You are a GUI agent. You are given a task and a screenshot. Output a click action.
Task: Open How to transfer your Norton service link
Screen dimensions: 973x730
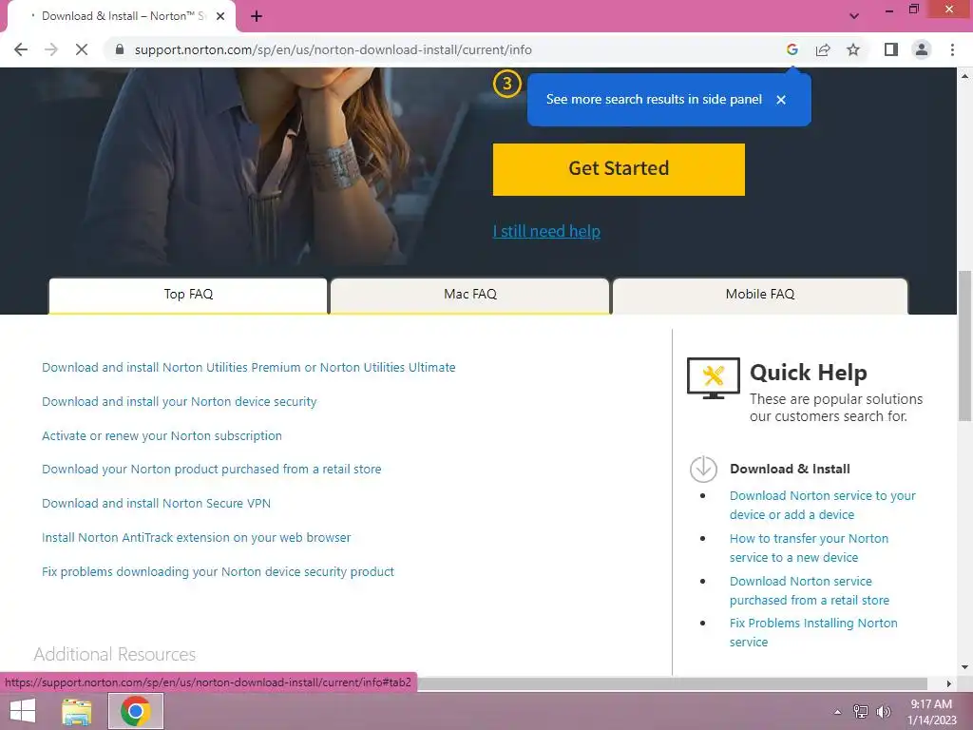[809, 548]
